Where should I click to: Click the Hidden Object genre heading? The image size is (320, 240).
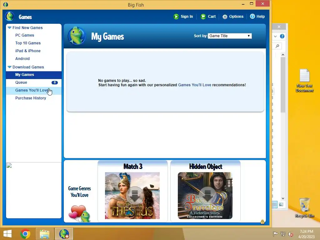point(206,167)
